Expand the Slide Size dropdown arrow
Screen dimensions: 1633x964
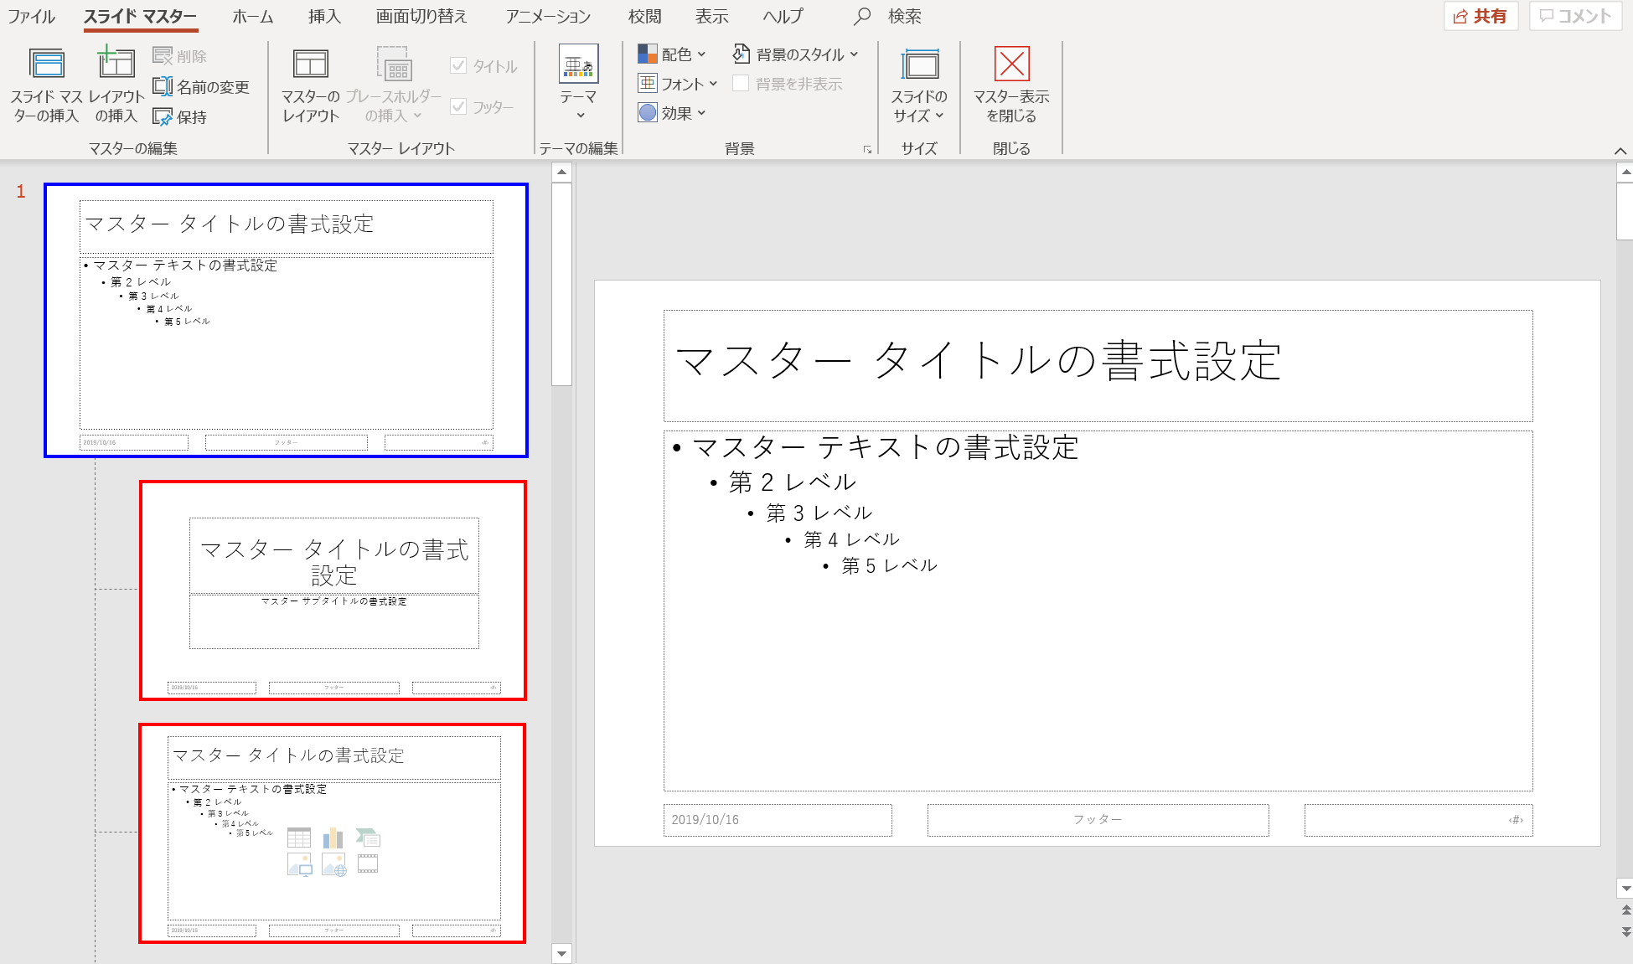click(939, 116)
